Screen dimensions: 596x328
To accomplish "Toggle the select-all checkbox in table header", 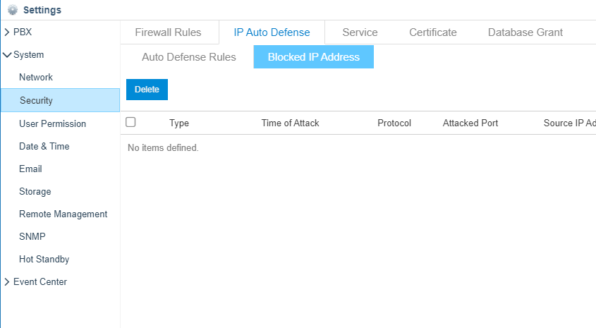I will point(130,122).
